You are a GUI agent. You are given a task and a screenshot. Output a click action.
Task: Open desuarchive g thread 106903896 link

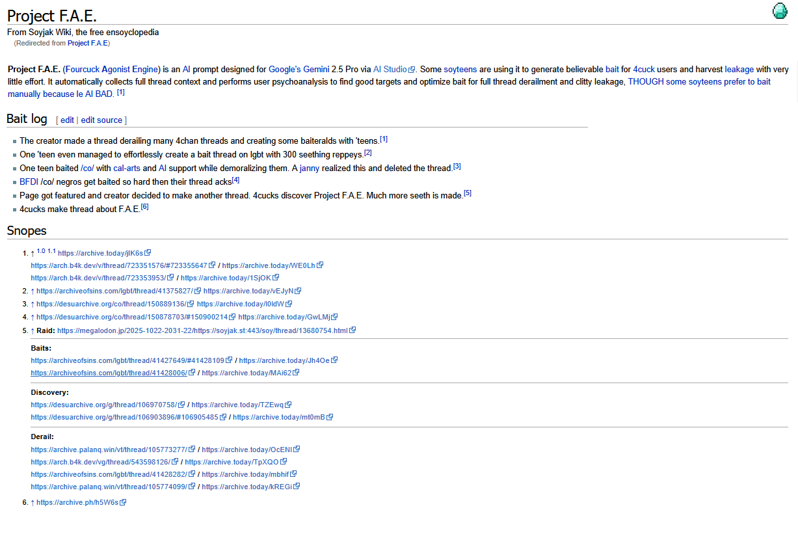(x=129, y=417)
